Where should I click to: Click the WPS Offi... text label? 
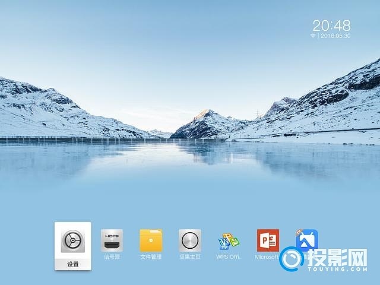(229, 257)
